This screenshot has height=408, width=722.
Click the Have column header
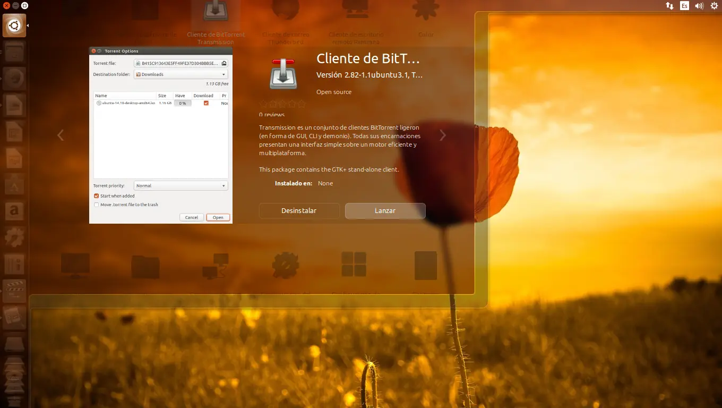(182, 96)
